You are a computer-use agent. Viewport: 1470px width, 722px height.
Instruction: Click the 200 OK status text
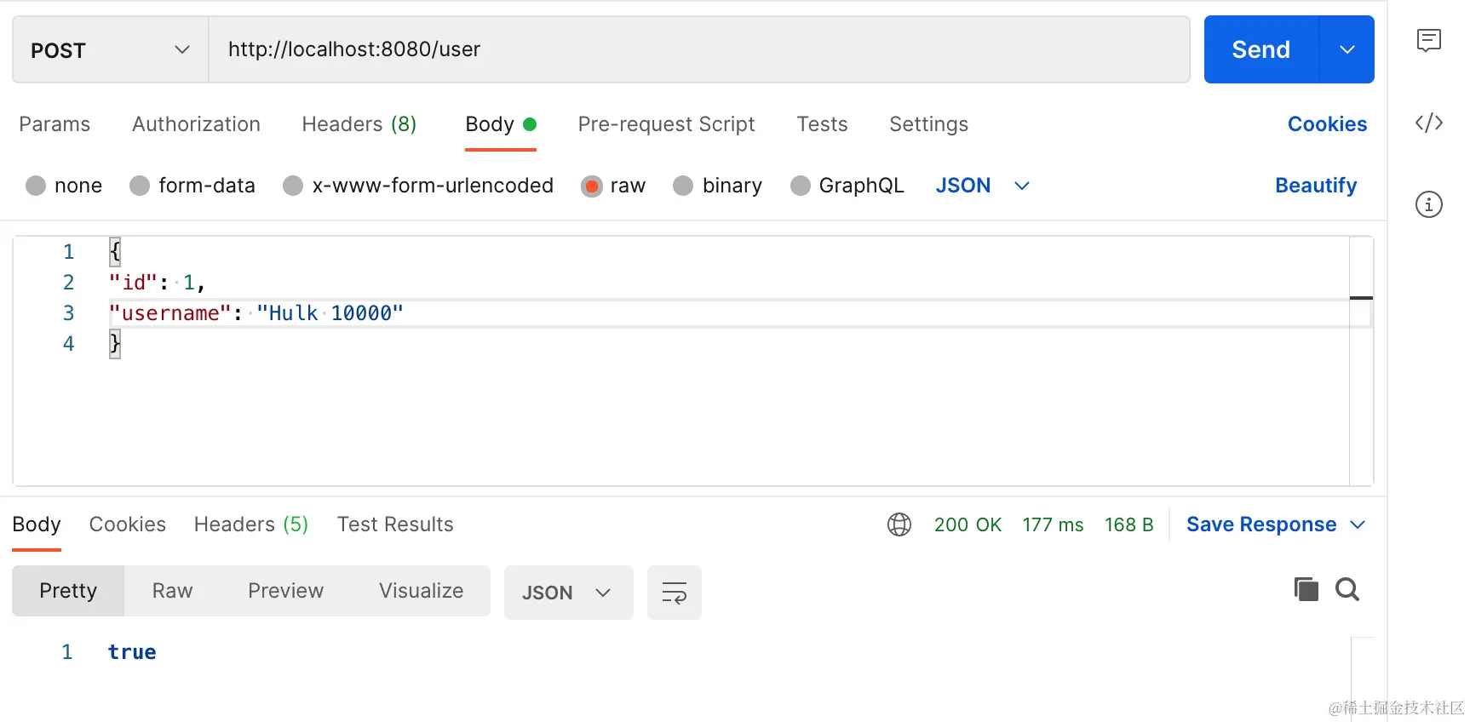point(968,524)
